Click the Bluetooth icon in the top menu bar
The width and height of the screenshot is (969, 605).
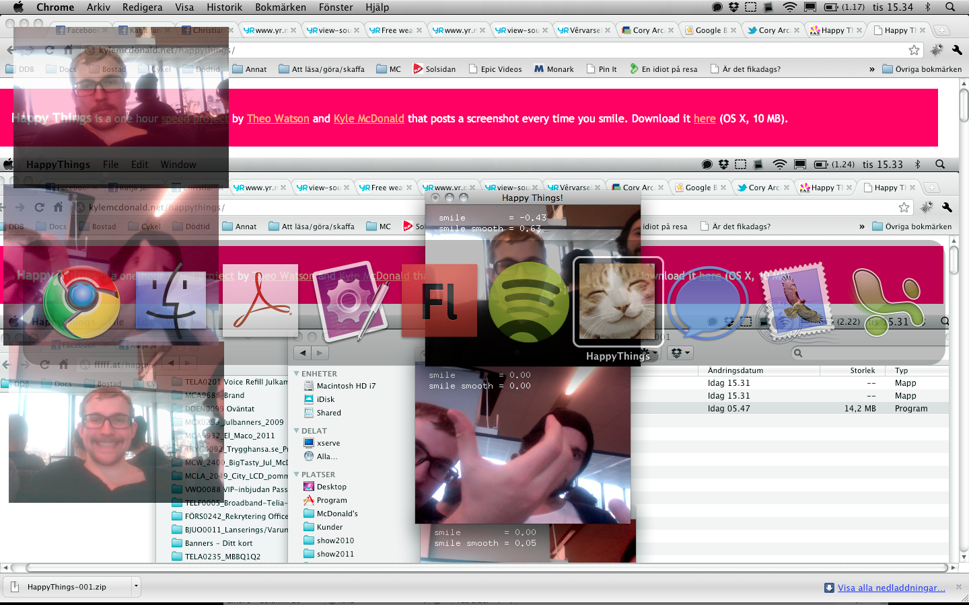[x=927, y=7]
